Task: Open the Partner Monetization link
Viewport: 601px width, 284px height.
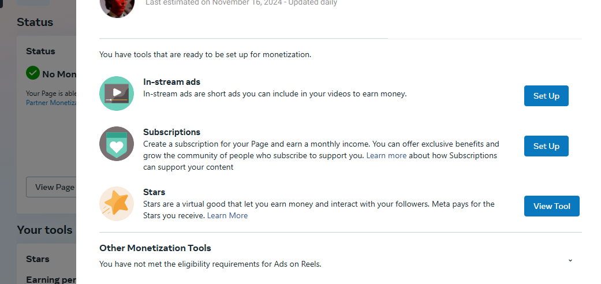Action: click(51, 103)
